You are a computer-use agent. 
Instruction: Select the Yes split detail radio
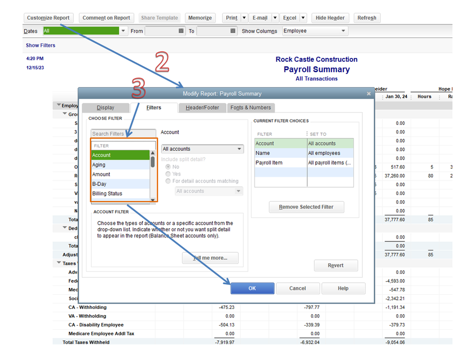coord(168,174)
